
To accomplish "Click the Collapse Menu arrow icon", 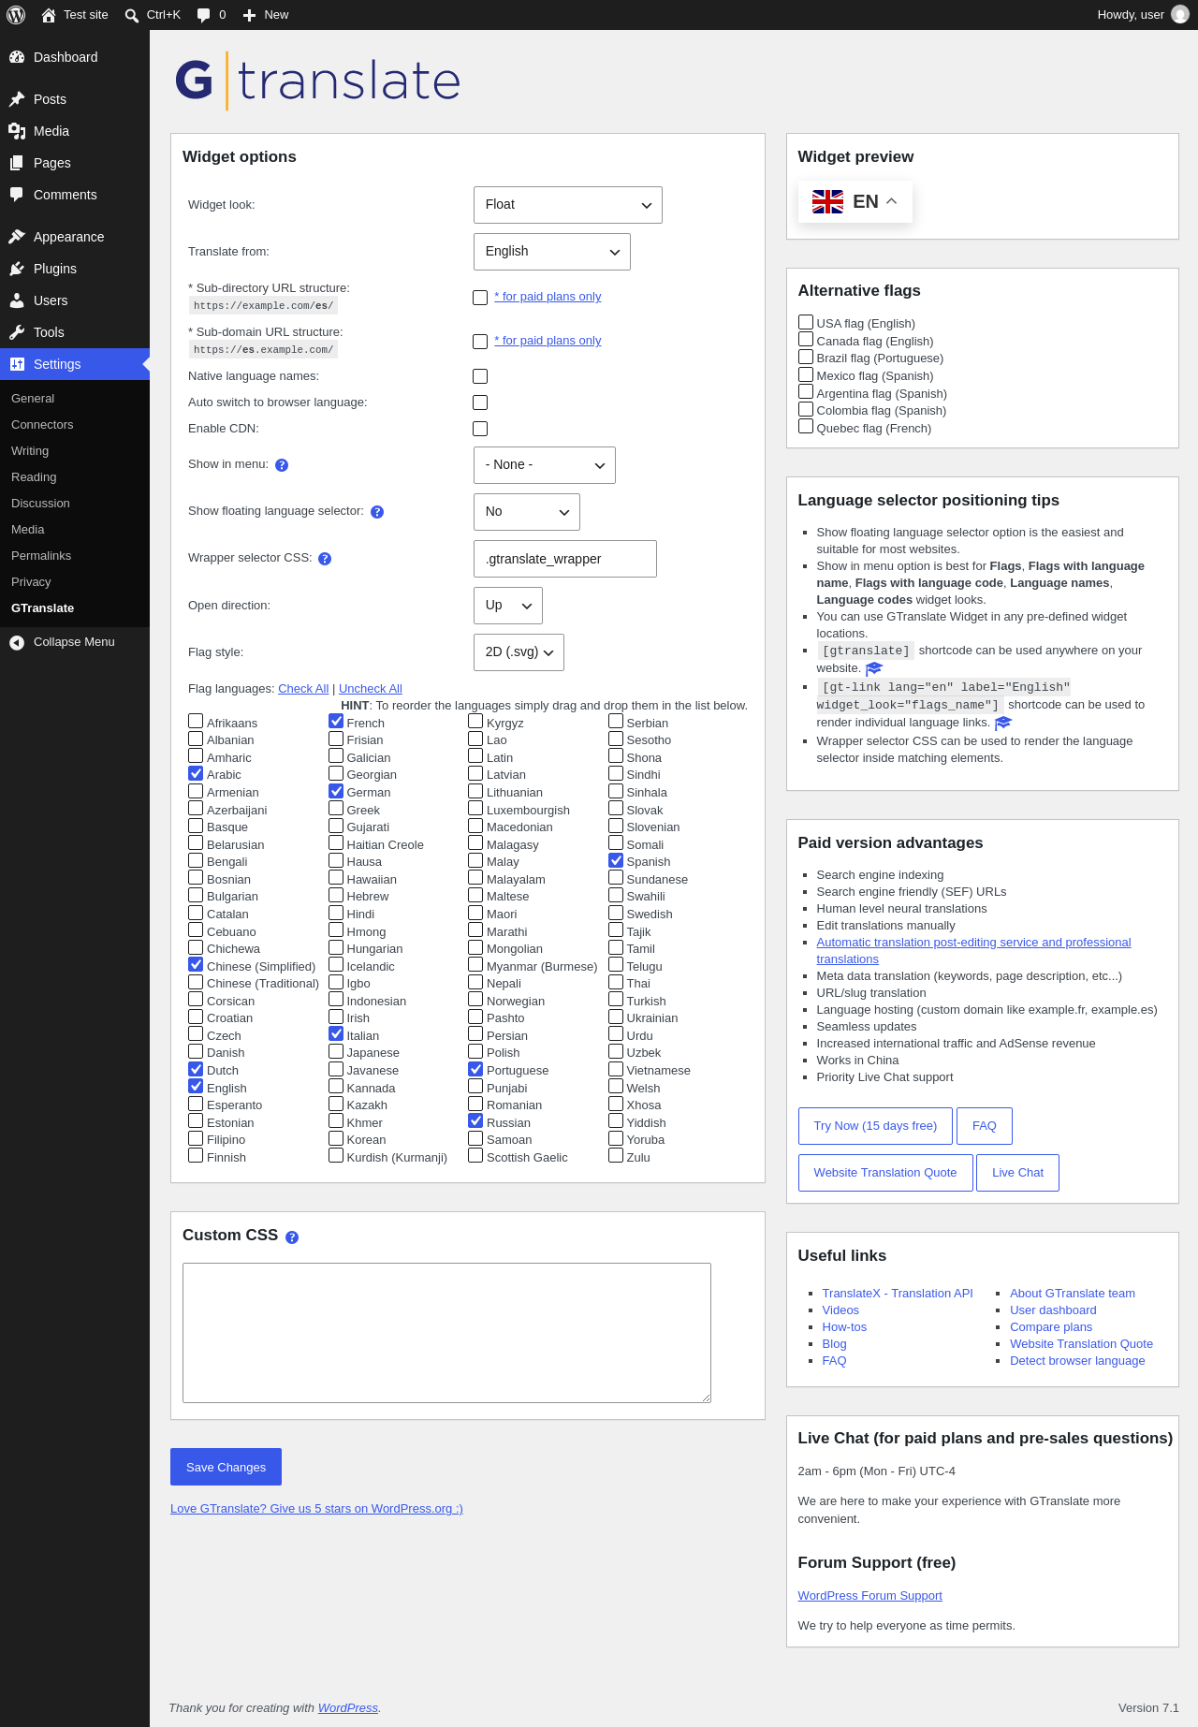I will pos(17,642).
